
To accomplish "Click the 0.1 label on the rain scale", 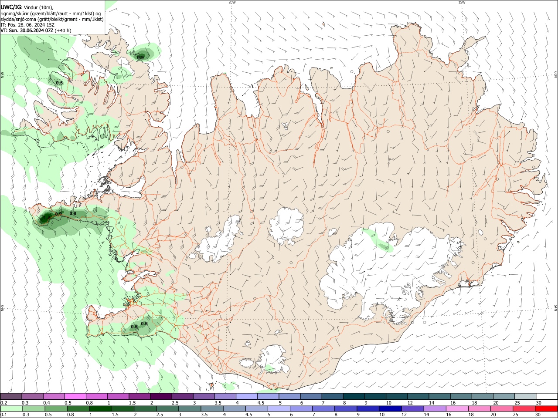I will (x=3, y=415).
